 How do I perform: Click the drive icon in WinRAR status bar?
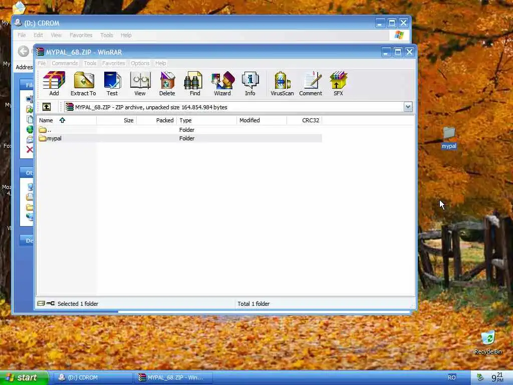(41, 303)
